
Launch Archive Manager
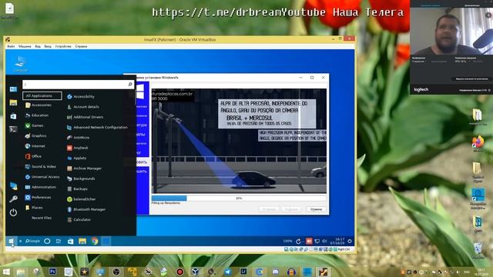point(84,169)
